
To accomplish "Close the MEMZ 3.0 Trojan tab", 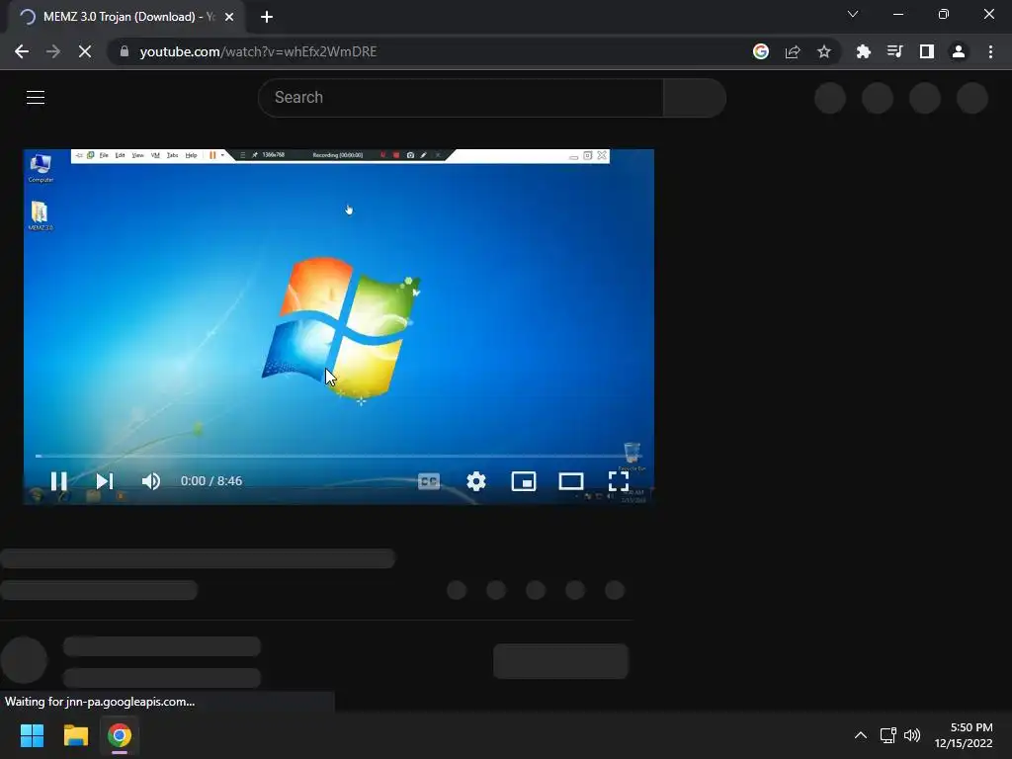I will (229, 17).
